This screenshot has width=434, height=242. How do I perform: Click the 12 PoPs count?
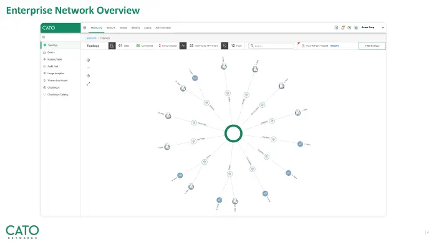point(236,46)
